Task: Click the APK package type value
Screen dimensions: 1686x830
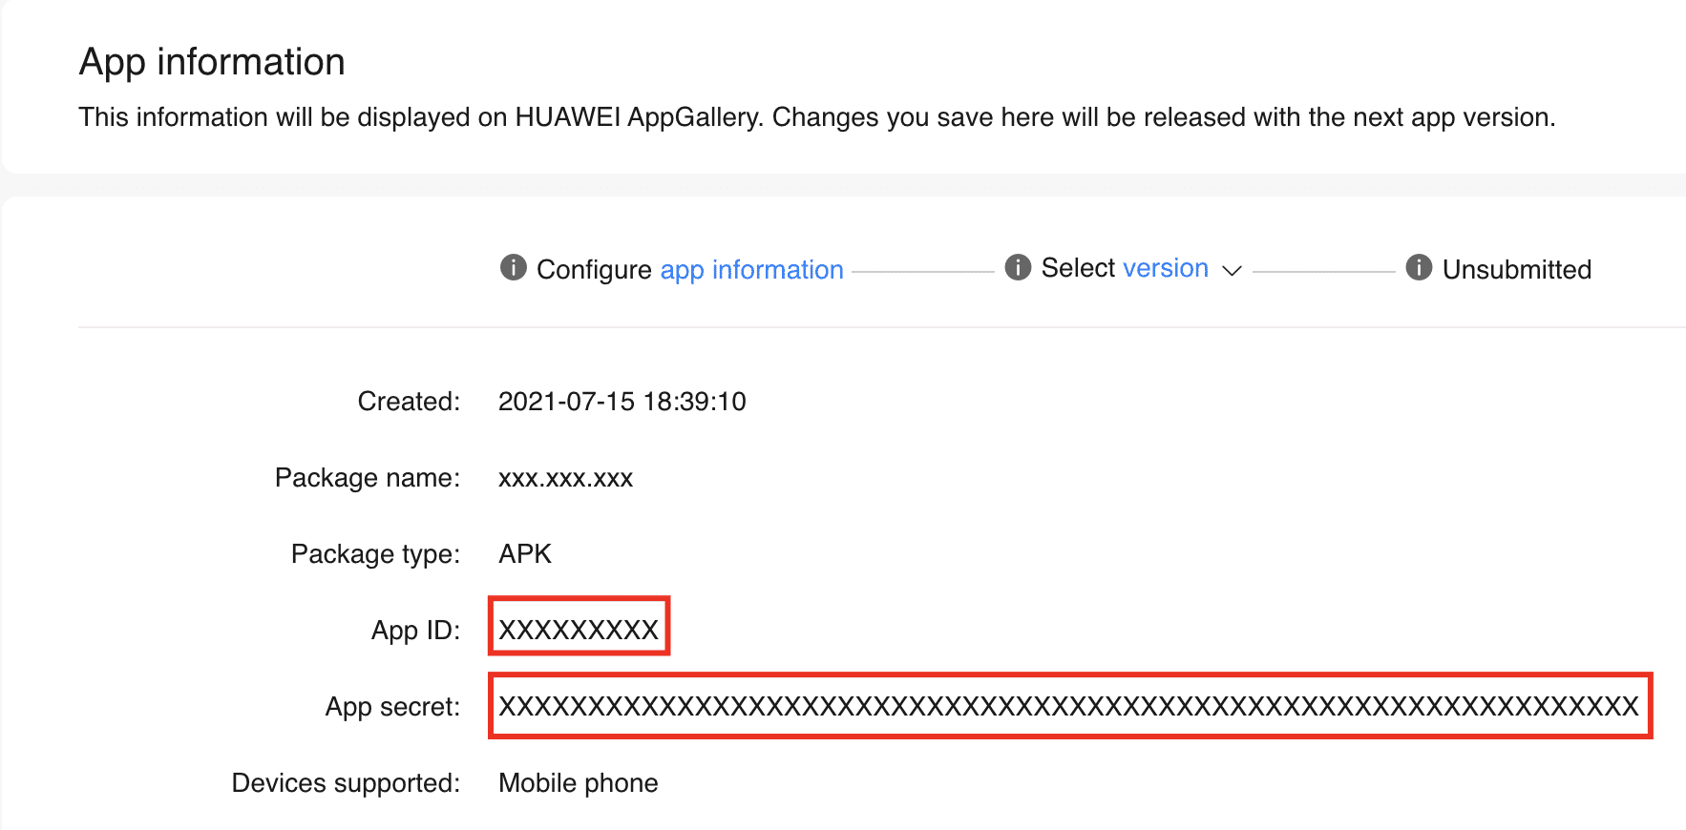Action: point(525,554)
